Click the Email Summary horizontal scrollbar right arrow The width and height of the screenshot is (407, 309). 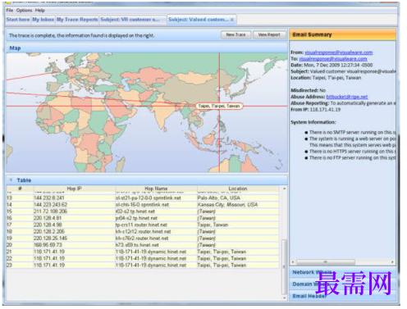click(392, 261)
